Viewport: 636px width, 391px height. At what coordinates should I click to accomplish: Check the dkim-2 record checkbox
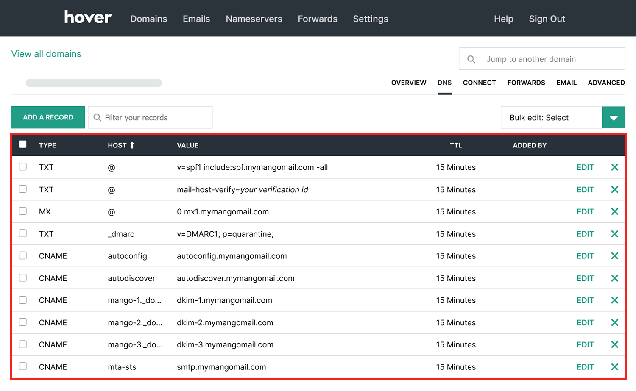(23, 322)
